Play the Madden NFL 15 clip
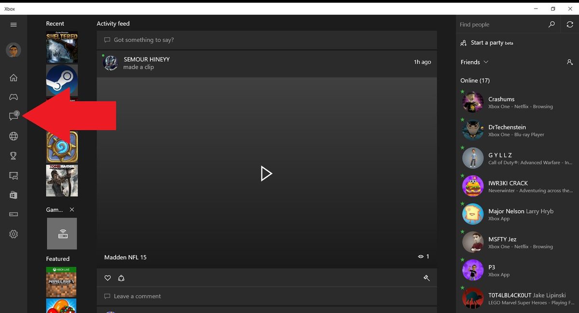Screen dimensions: 579x313 (x=266, y=174)
